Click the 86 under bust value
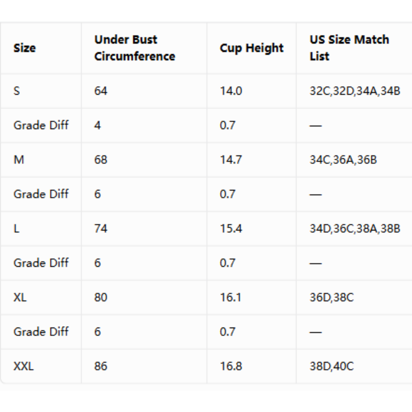412x412 pixels. coord(101,366)
